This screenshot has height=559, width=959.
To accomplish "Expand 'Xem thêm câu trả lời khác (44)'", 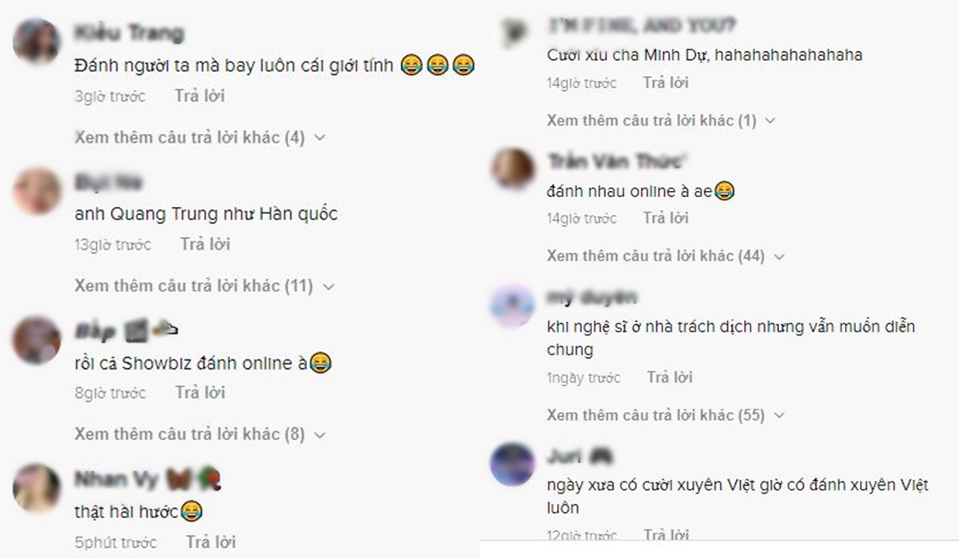I will [x=667, y=256].
